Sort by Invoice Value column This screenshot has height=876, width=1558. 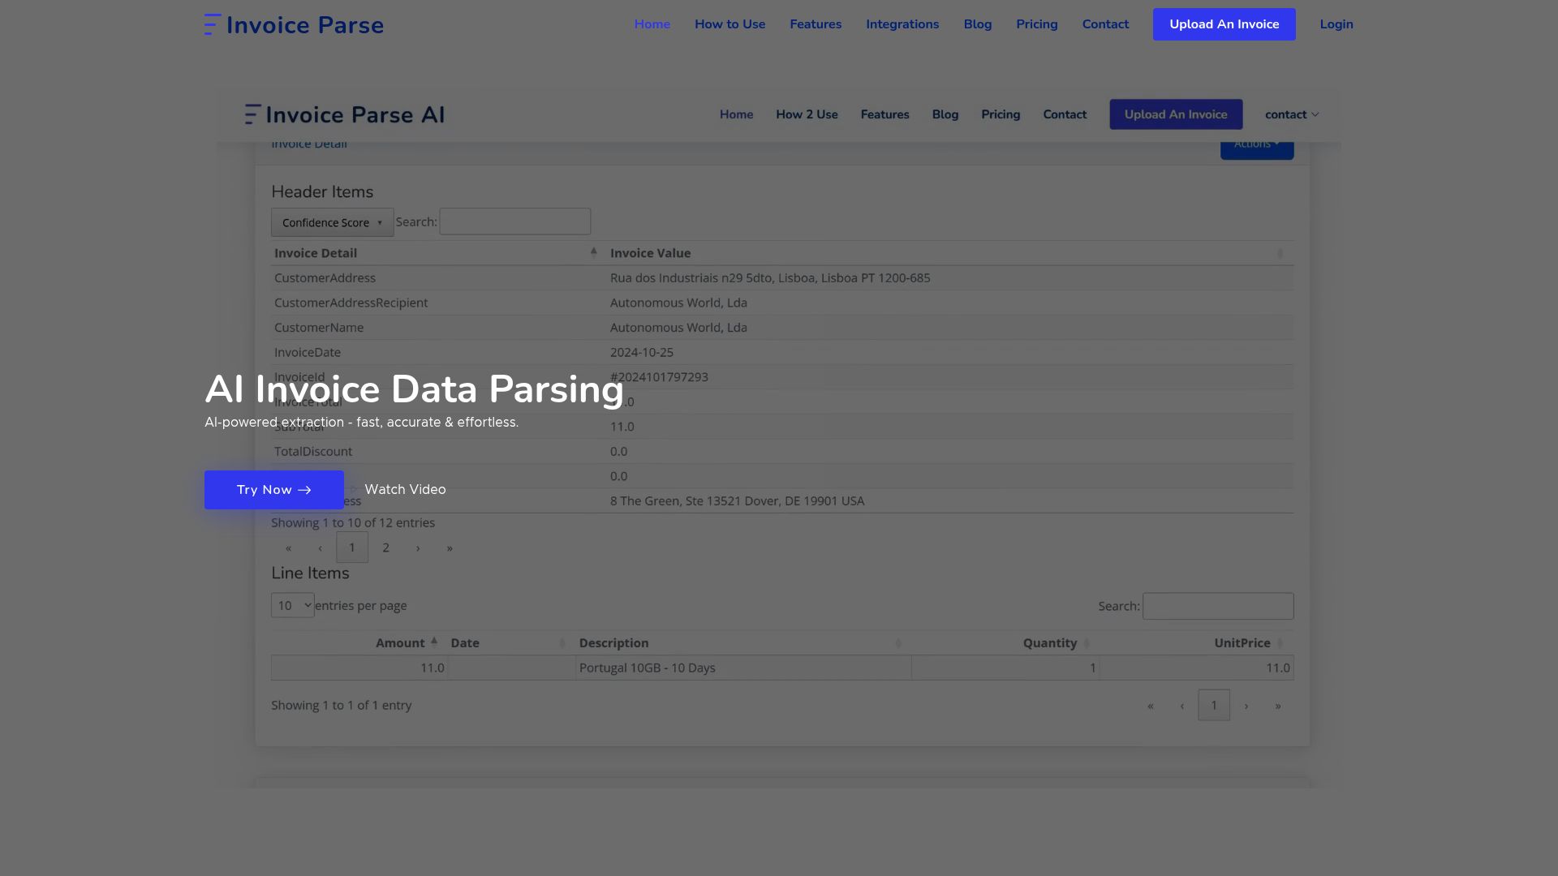949,253
